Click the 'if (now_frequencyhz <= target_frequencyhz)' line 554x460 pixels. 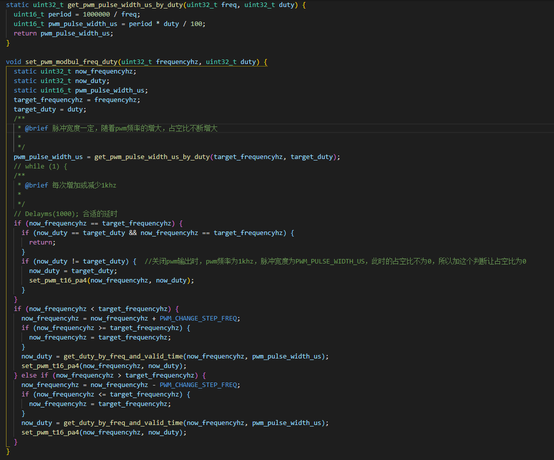105,394
